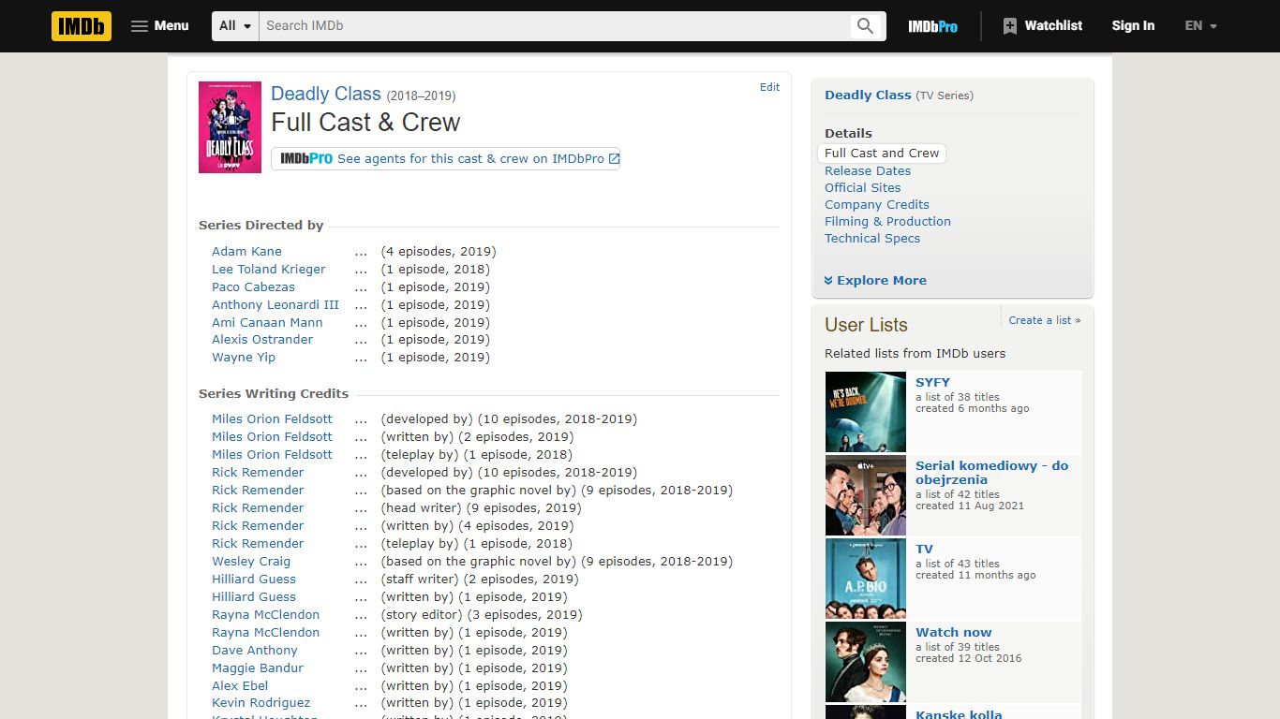Open Paco Cabezas profile link

coord(253,287)
